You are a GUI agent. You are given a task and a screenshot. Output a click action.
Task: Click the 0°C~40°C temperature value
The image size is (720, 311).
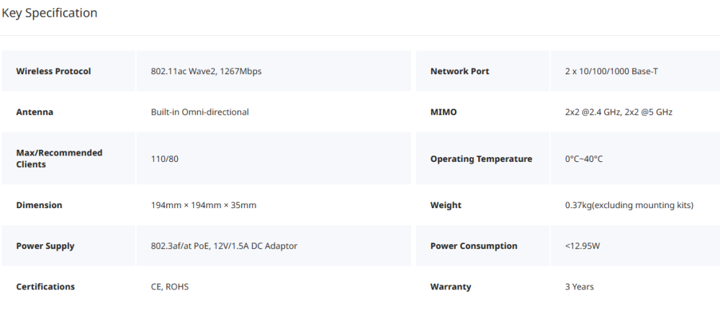pos(584,159)
